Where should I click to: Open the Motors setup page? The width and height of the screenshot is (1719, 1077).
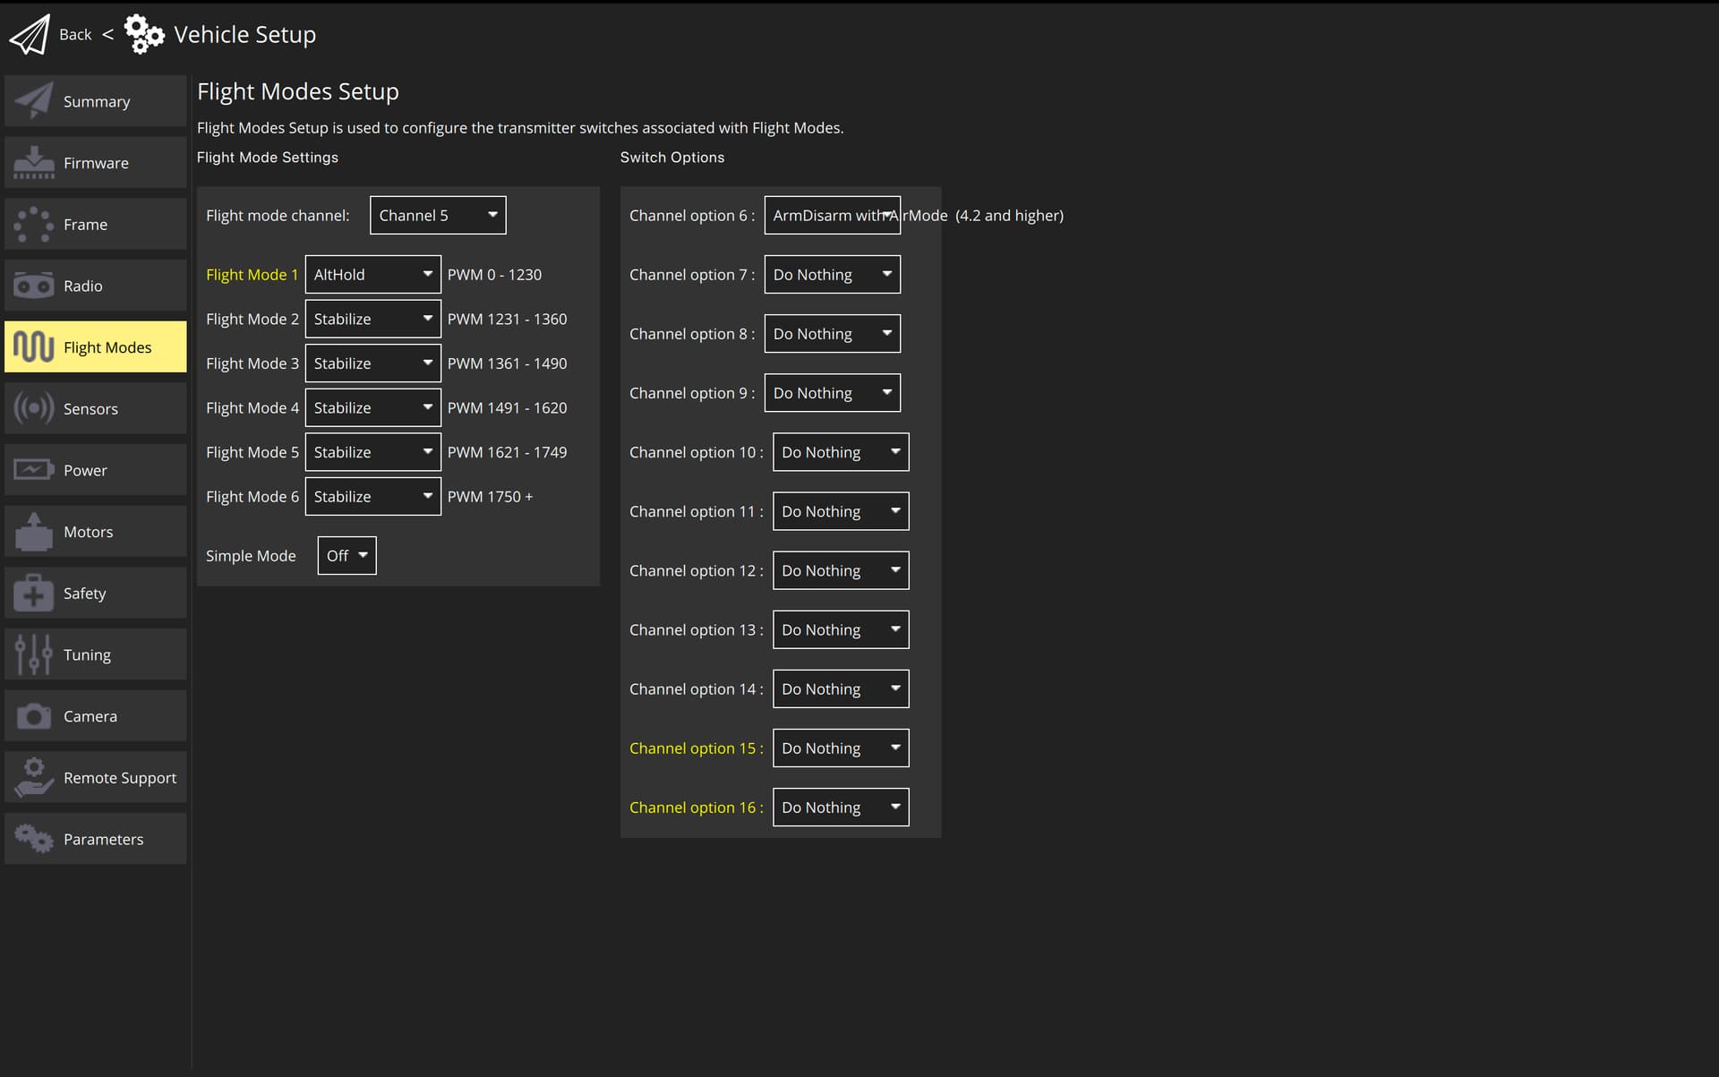click(96, 532)
